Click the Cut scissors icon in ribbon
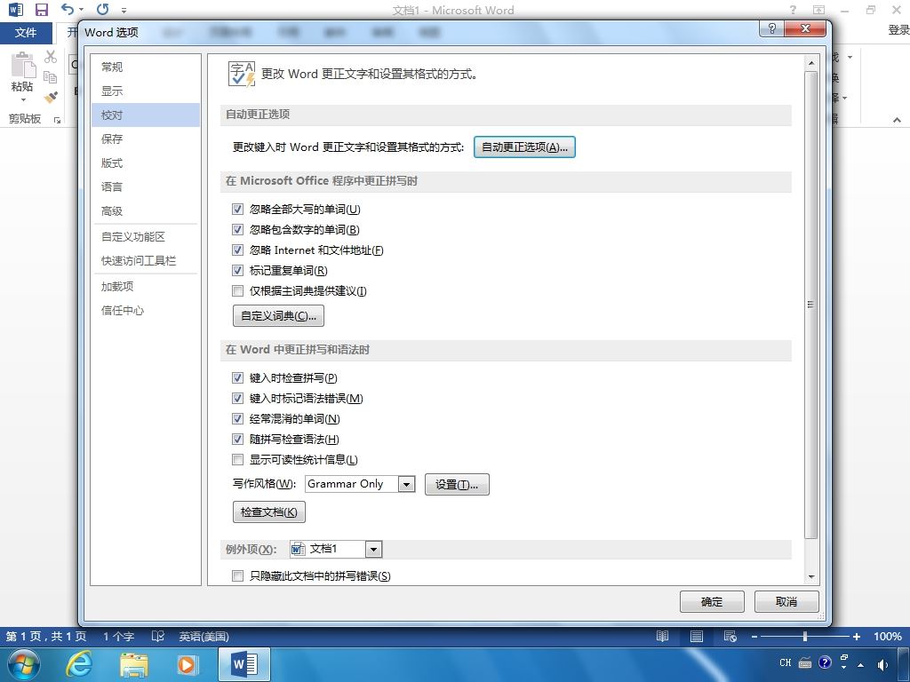 (x=51, y=57)
